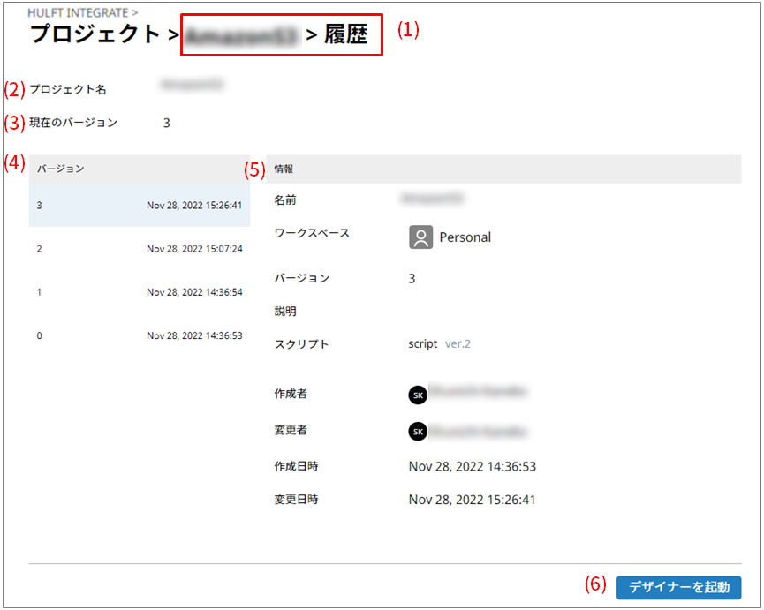The image size is (764, 610).
Task: Select the version 0 row dated 14:36:53
Action: coord(140,335)
